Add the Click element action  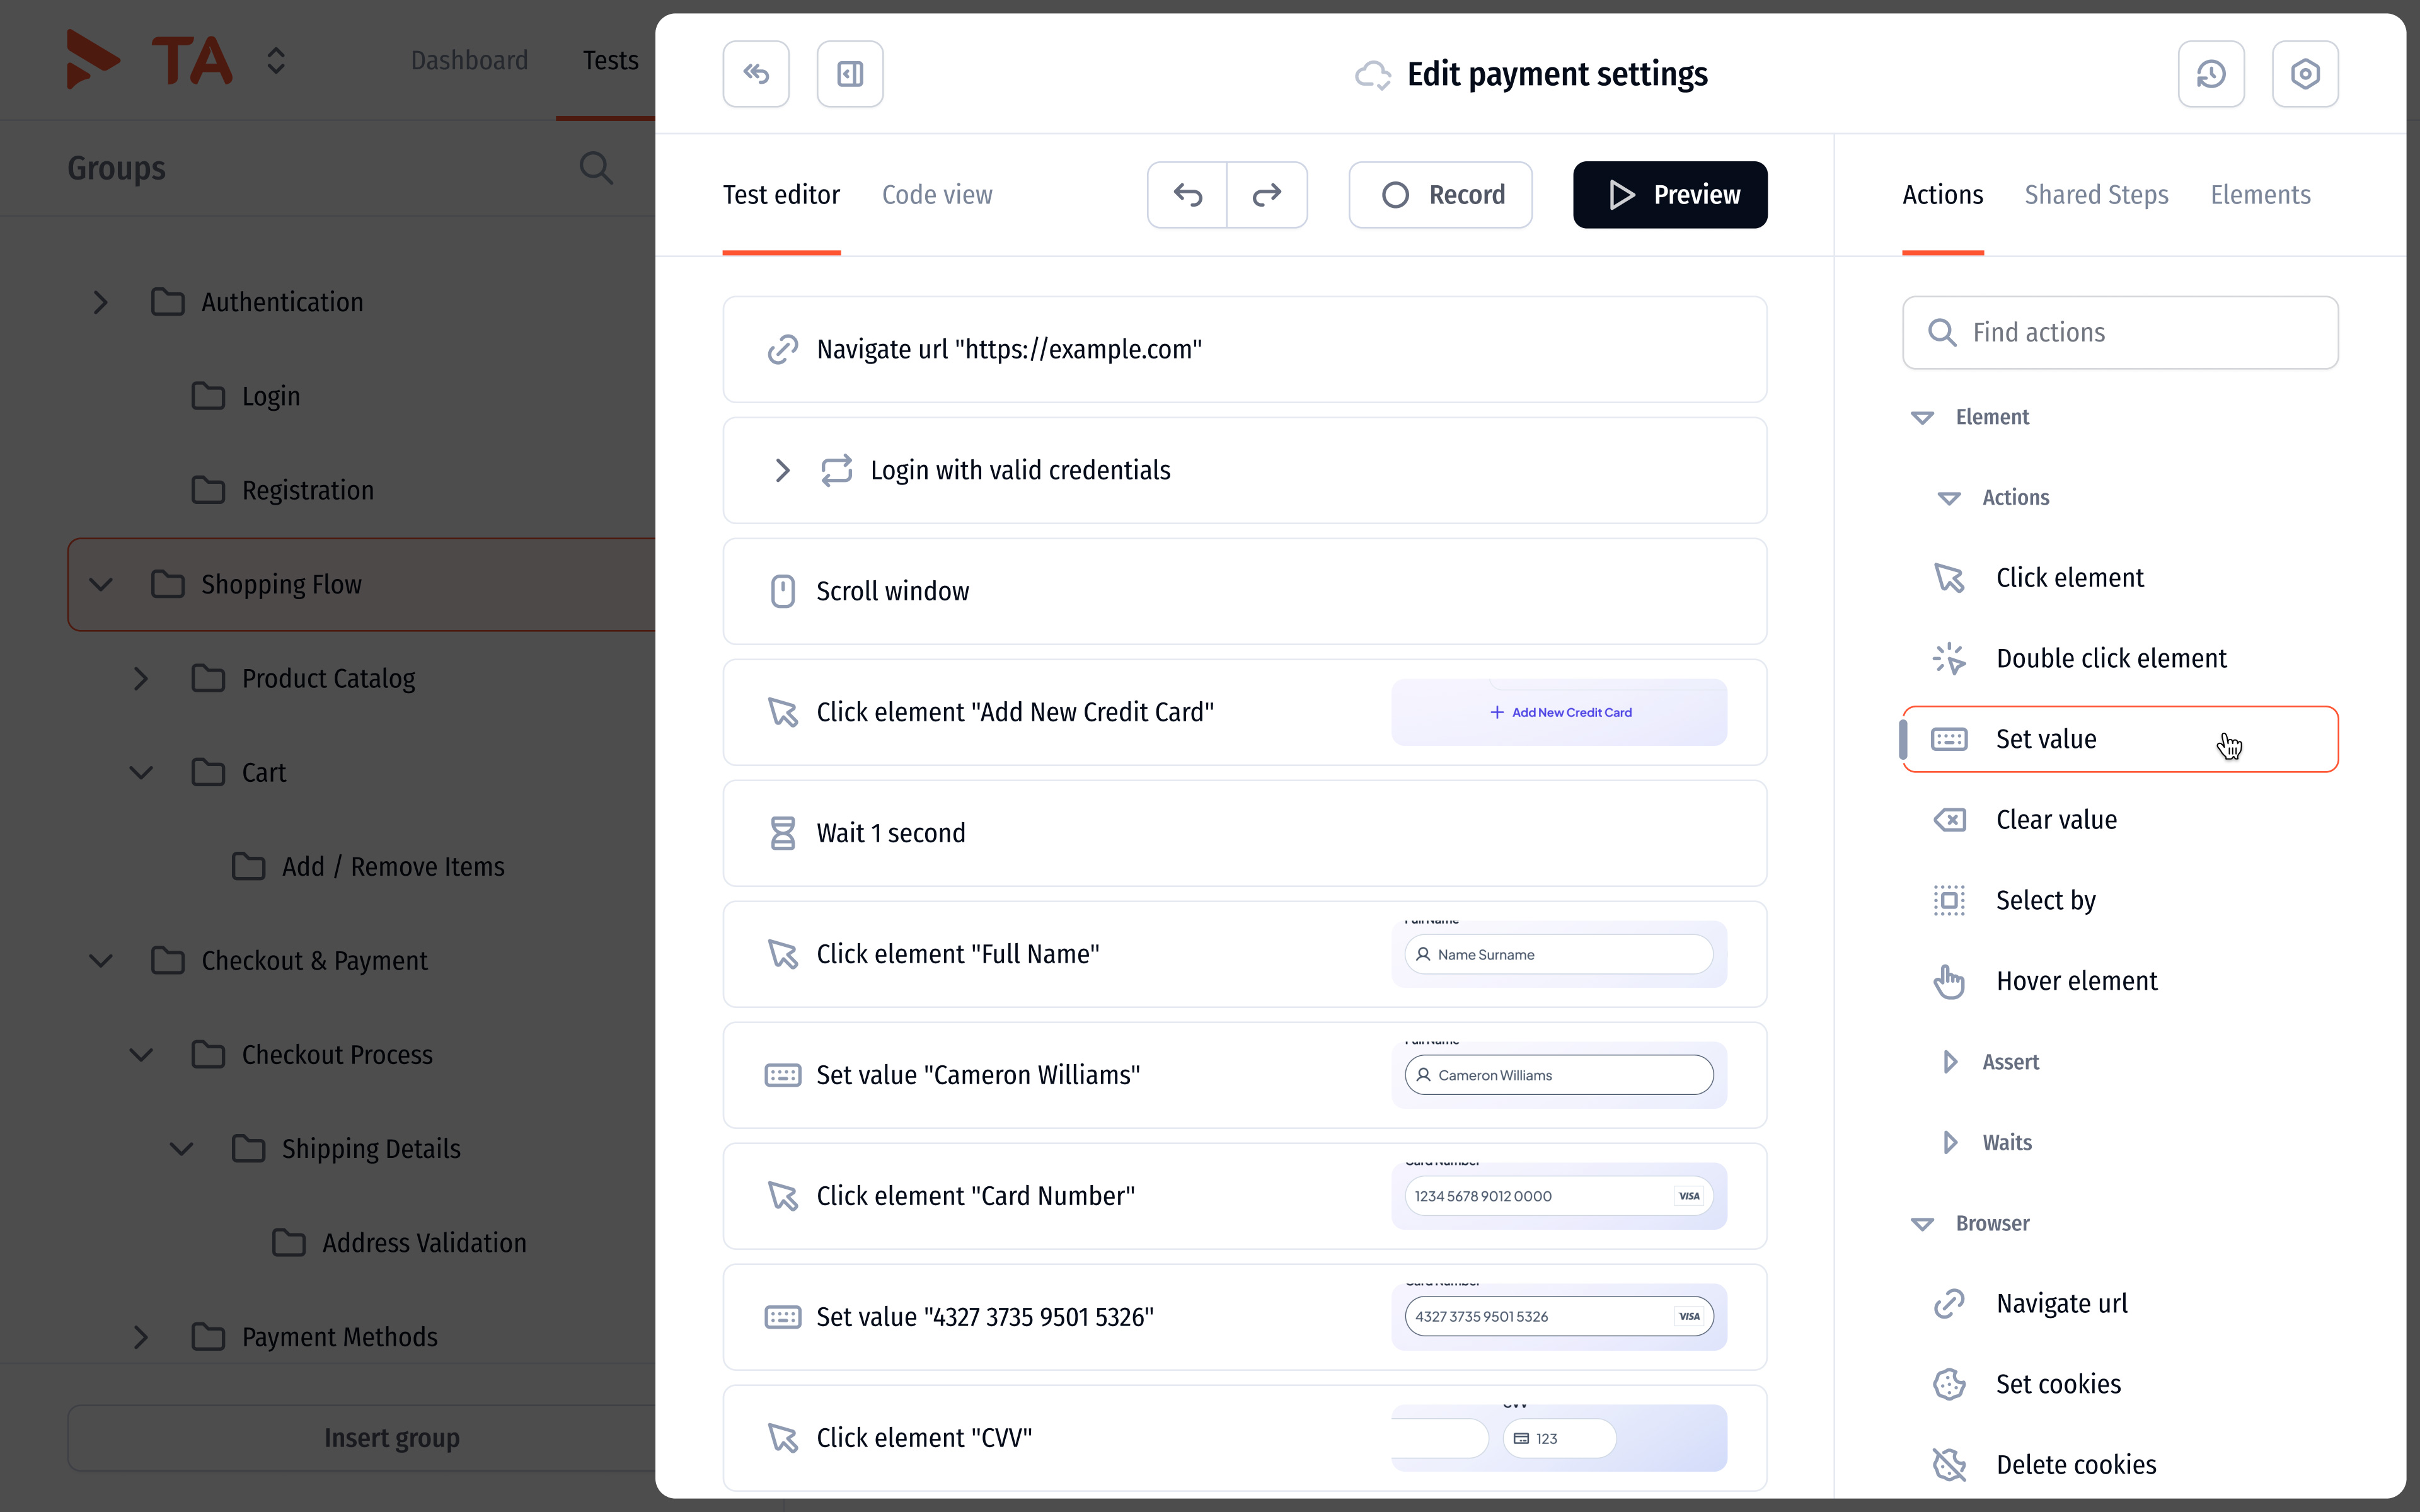pos(2120,578)
